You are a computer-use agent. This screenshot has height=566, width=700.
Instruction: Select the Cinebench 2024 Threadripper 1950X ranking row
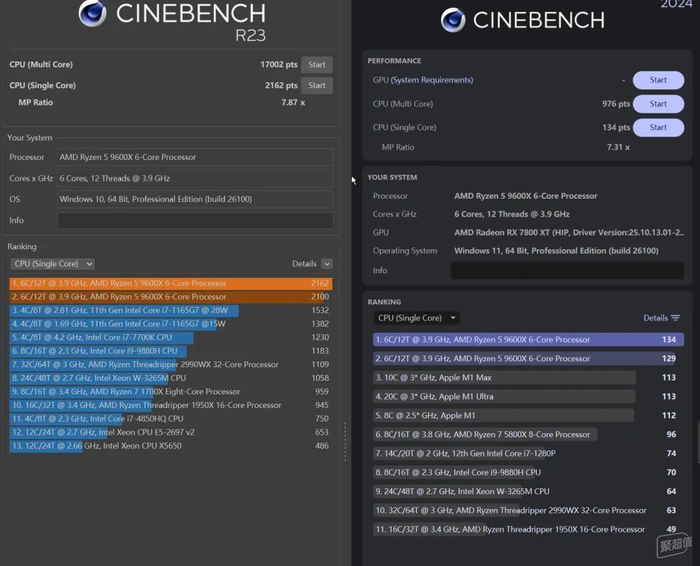[529, 529]
